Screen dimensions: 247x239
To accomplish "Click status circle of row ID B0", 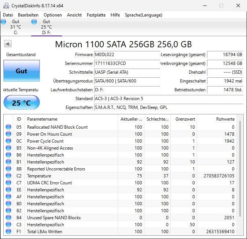I will pos(8,203).
